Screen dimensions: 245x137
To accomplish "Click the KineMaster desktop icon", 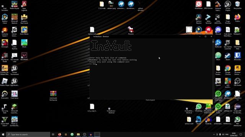I will pyautogui.click(x=199, y=5).
